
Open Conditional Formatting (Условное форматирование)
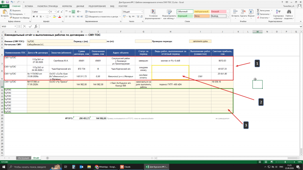click(153, 15)
